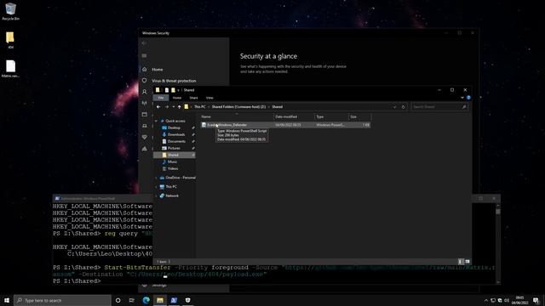Select This PC in navigation pane
The height and width of the screenshot is (306, 545).
[x=171, y=187]
